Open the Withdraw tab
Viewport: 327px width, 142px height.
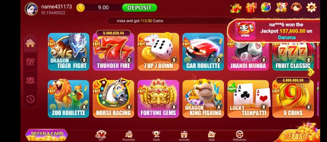point(239,136)
